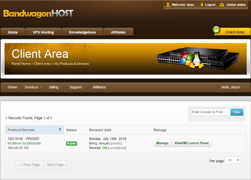Click the Sunday, July 14th, 2019 date
The height and width of the screenshot is (180, 251).
click(108, 139)
